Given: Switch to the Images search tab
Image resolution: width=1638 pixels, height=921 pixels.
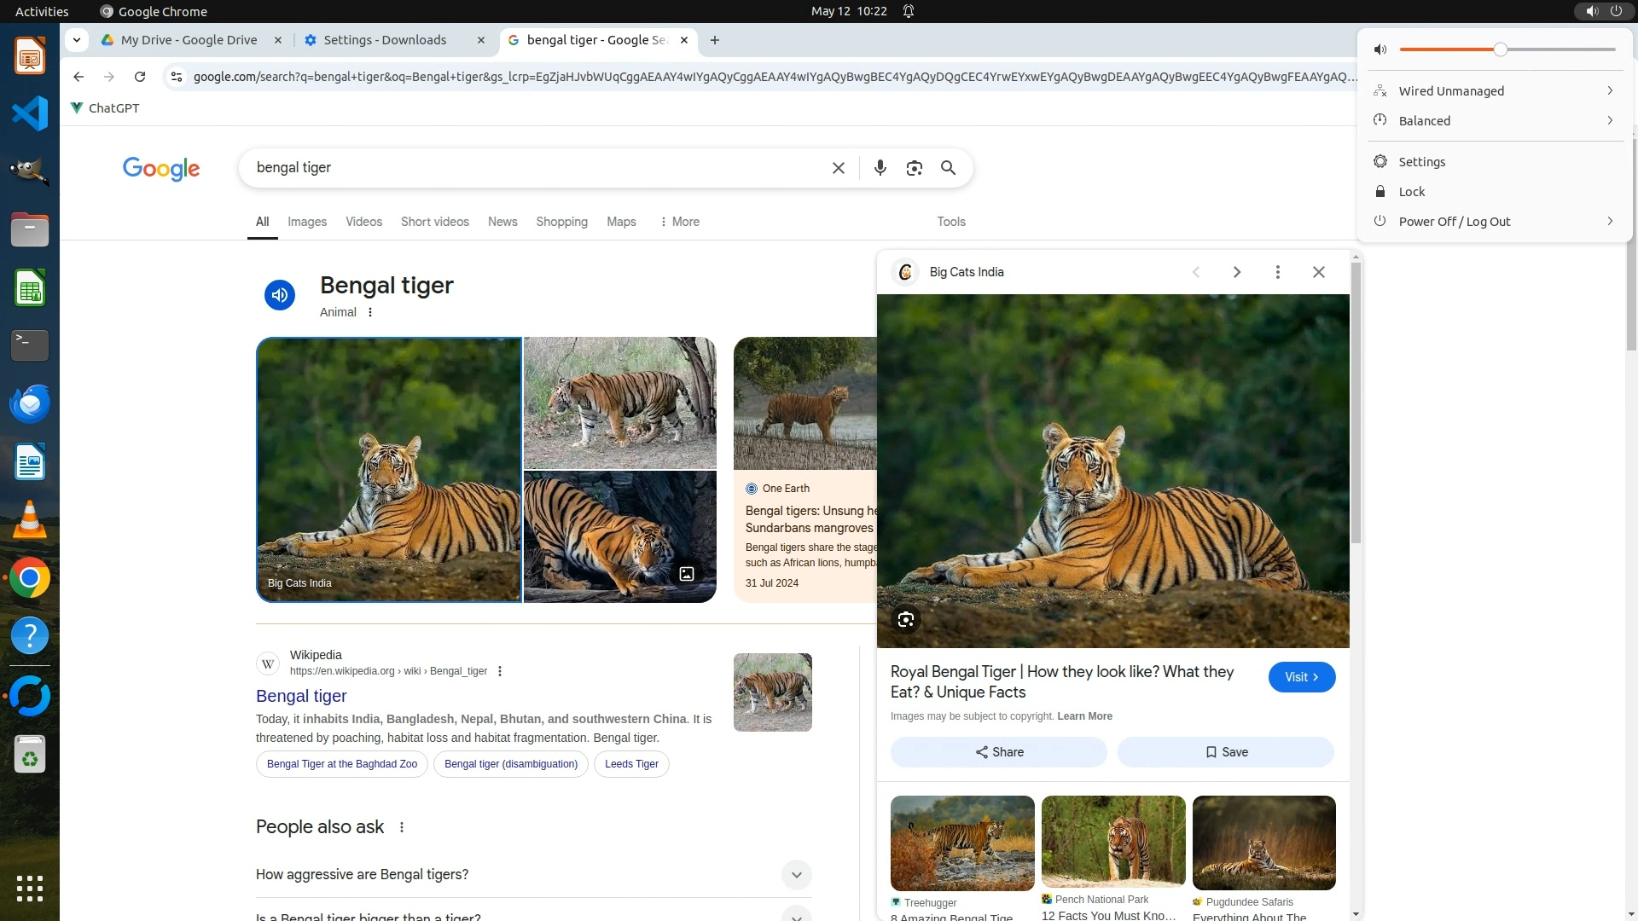Looking at the screenshot, I should (306, 222).
